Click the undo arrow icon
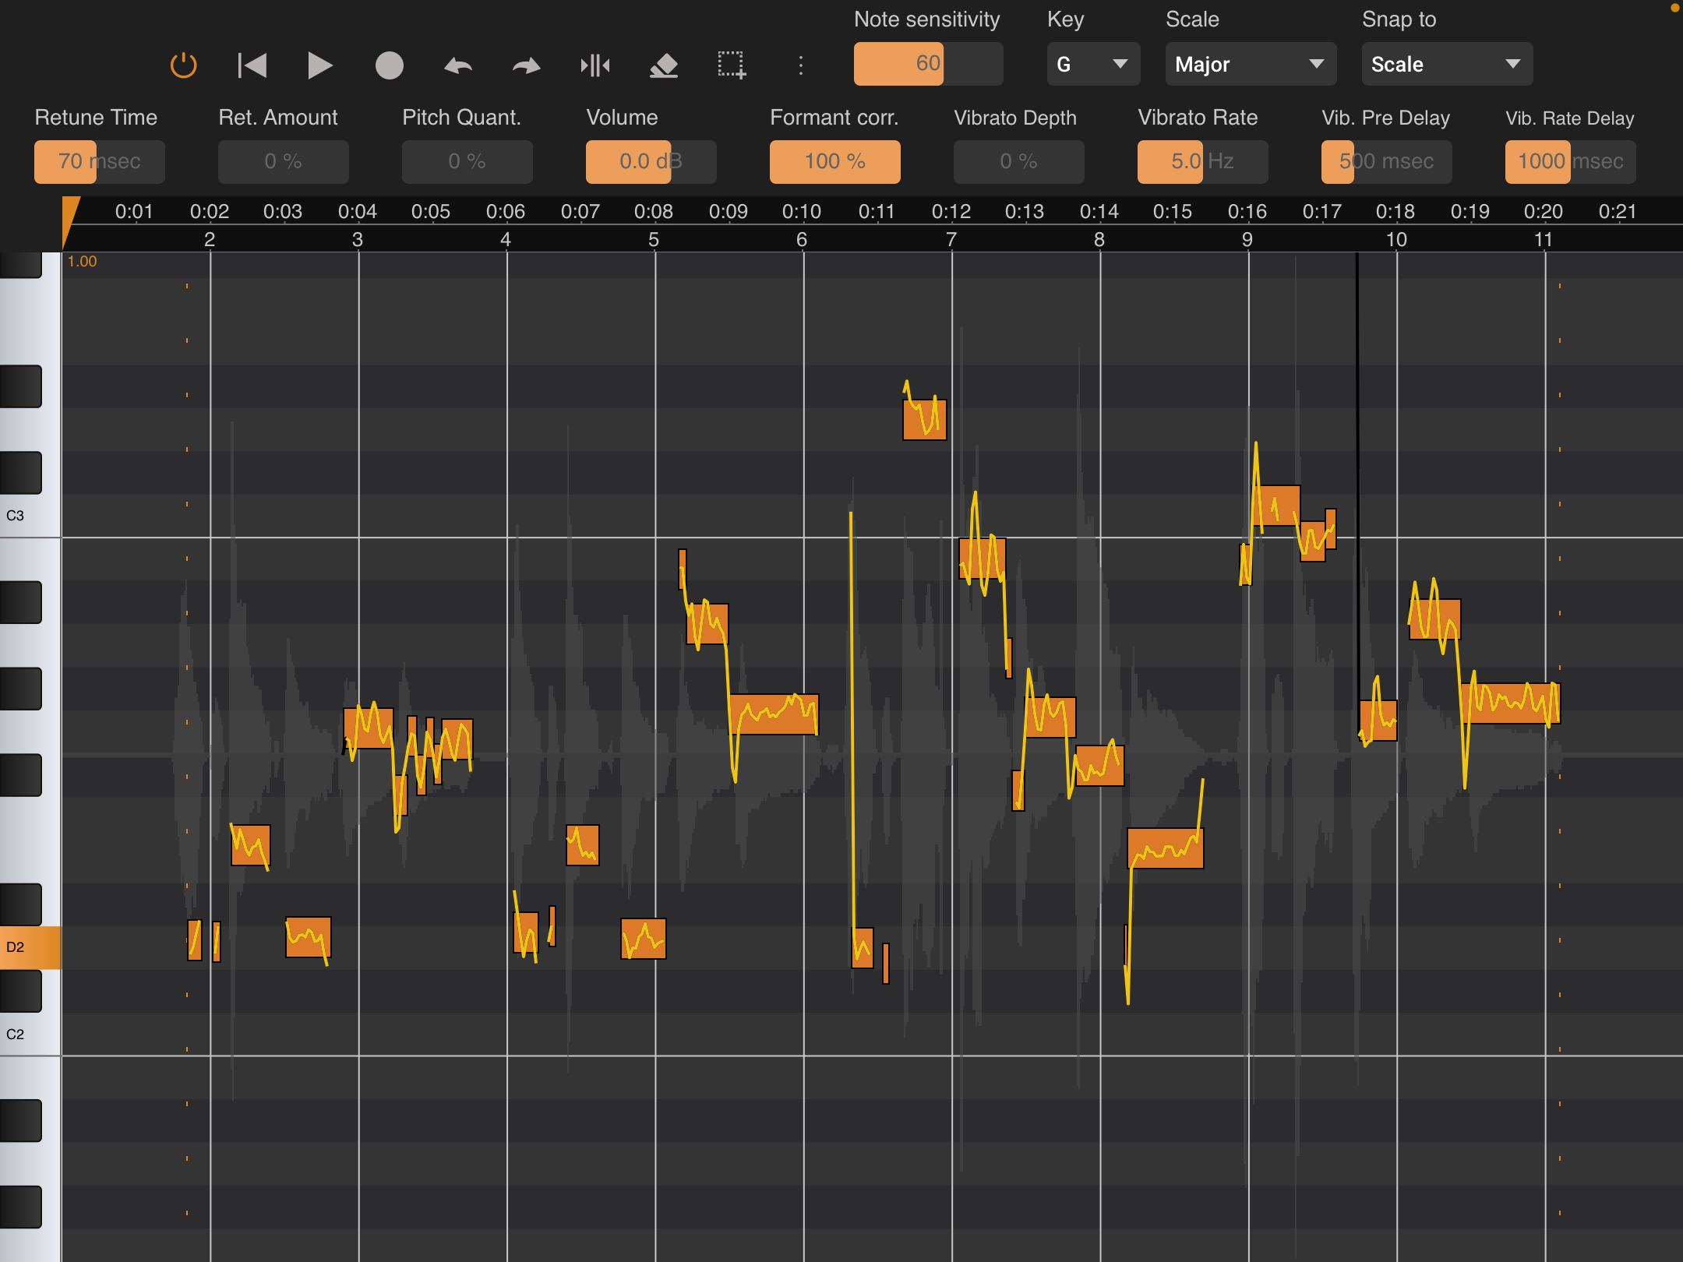Screen dimensions: 1683x1262 (458, 65)
